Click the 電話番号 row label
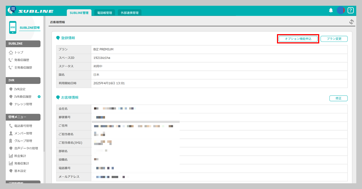This screenshot has width=362, height=189. [65, 168]
